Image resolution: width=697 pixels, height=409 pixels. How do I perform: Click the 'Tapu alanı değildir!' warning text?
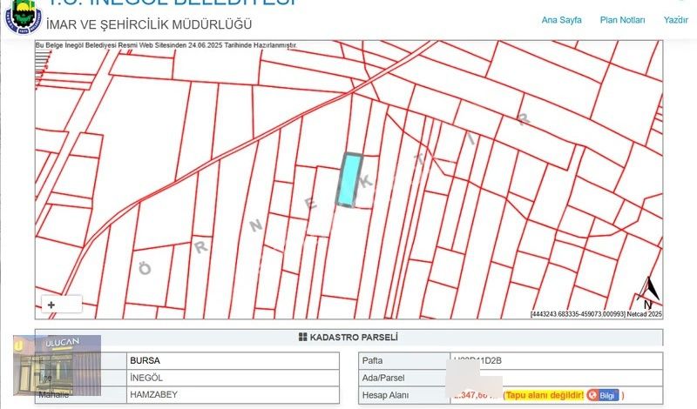pyautogui.click(x=545, y=395)
